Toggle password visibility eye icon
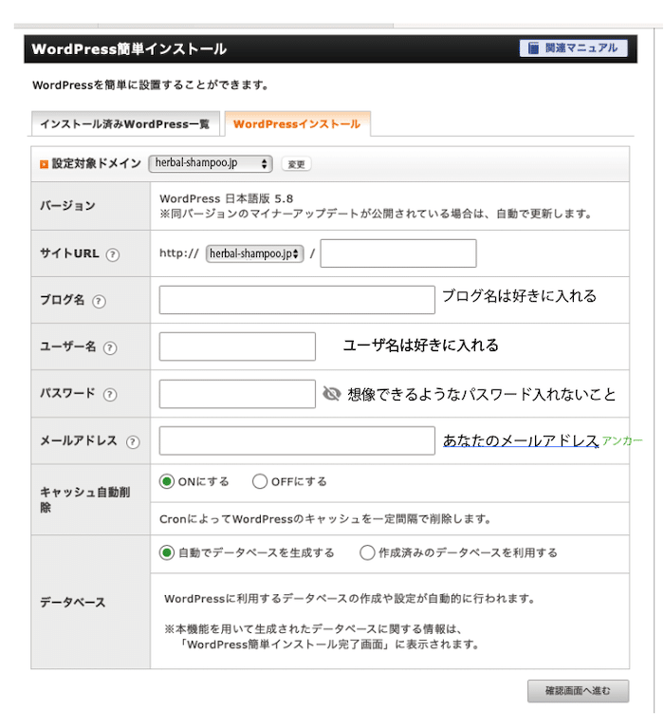664x728 pixels. pos(331,393)
